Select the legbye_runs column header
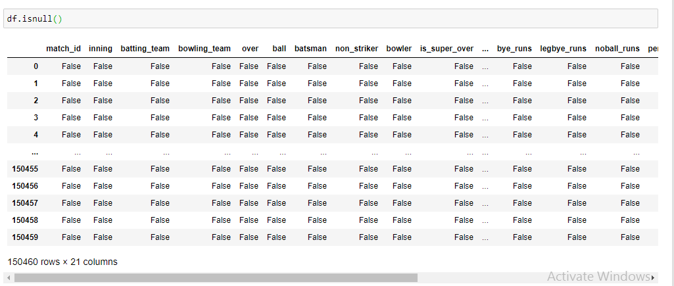Image resolution: width=674 pixels, height=286 pixels. click(x=563, y=49)
